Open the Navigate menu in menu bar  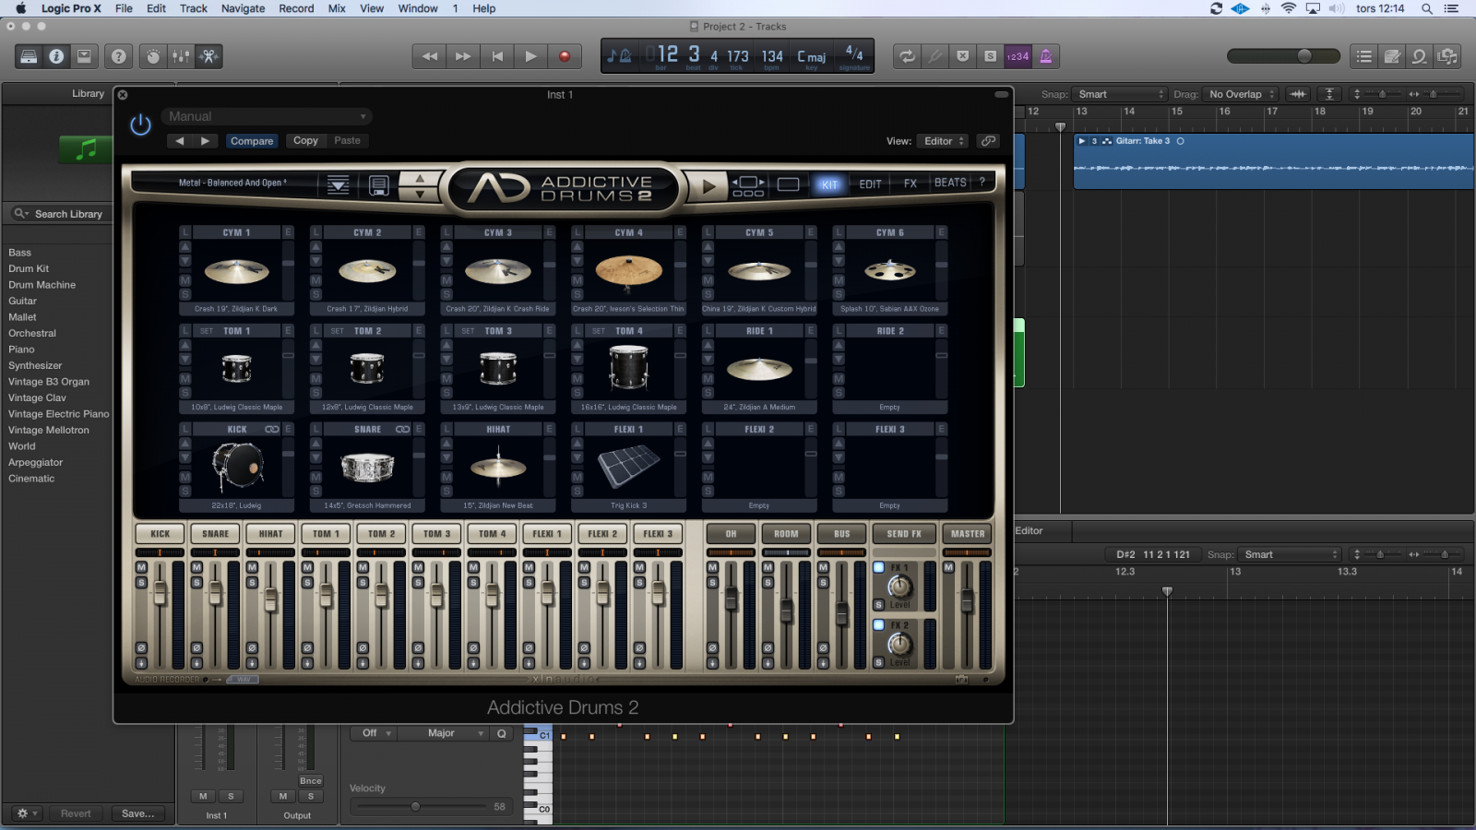(243, 8)
